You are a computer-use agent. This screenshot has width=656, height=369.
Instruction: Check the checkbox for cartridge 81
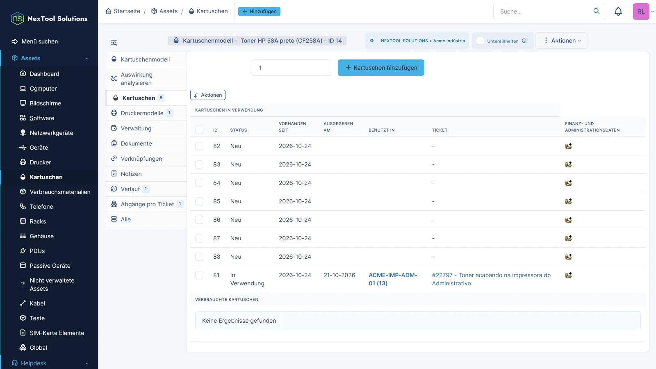pyautogui.click(x=199, y=275)
